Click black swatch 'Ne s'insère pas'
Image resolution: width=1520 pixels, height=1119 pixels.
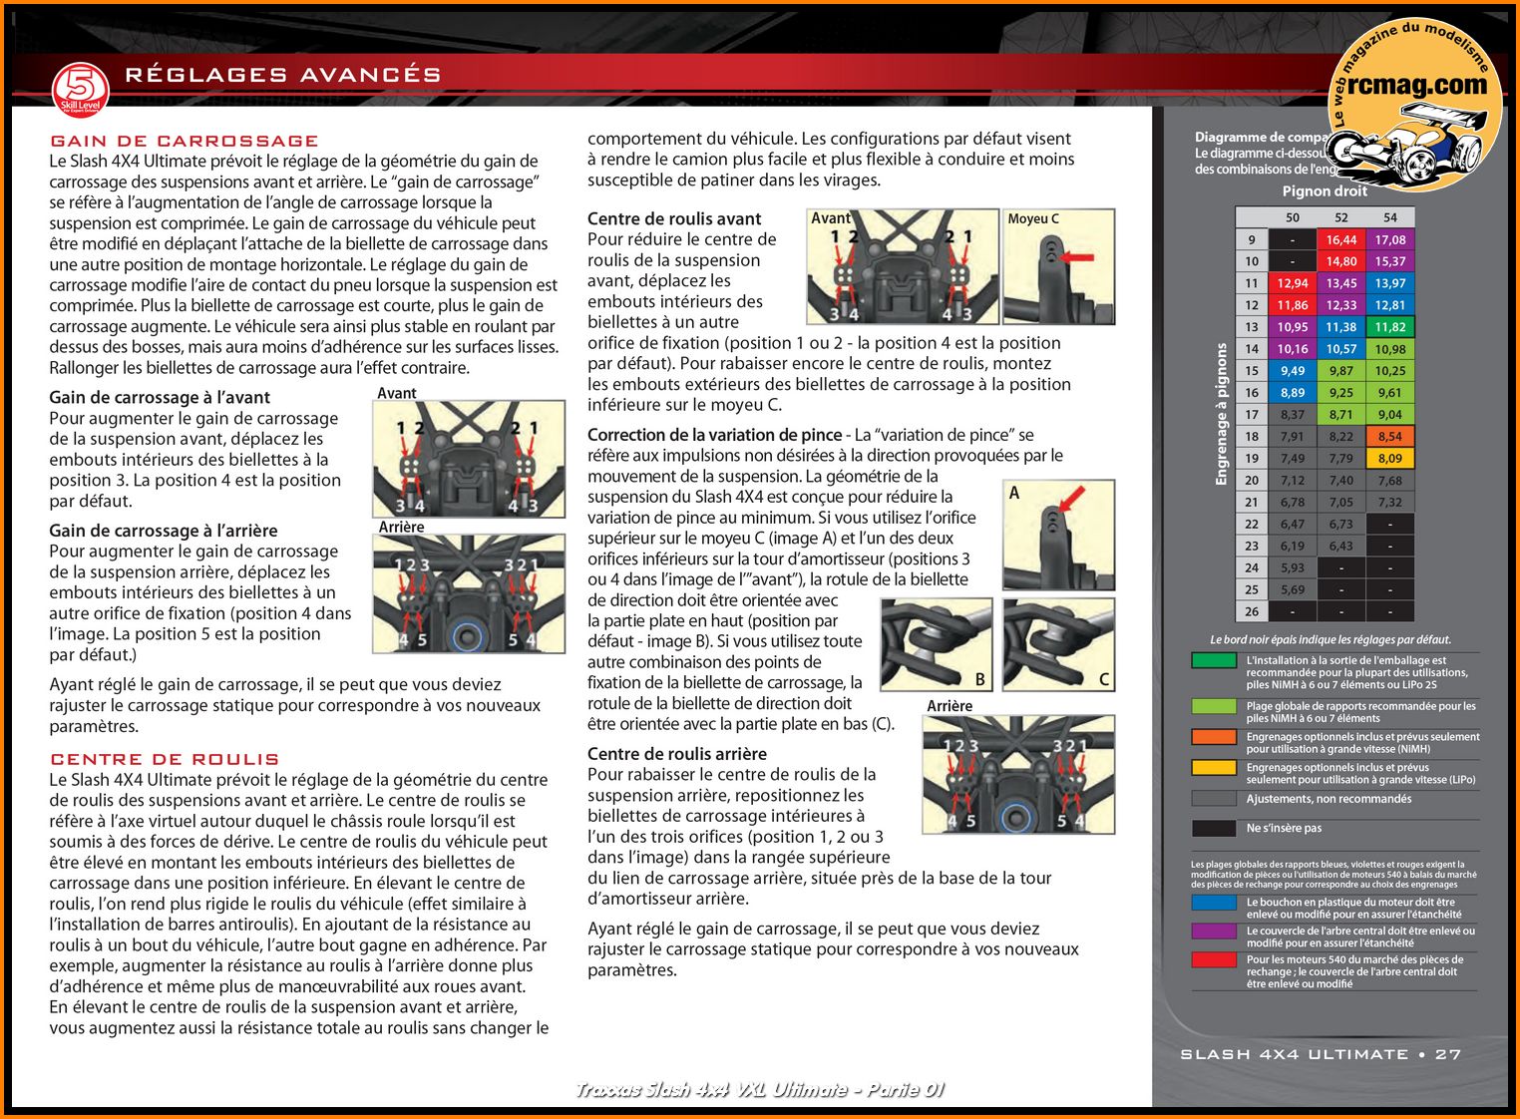tap(1214, 828)
